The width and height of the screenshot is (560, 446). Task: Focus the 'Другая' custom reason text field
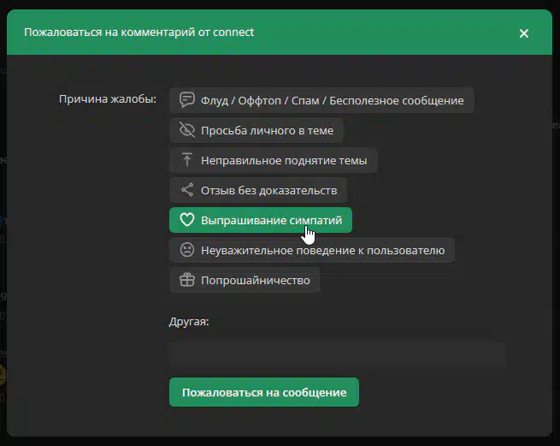(337, 354)
